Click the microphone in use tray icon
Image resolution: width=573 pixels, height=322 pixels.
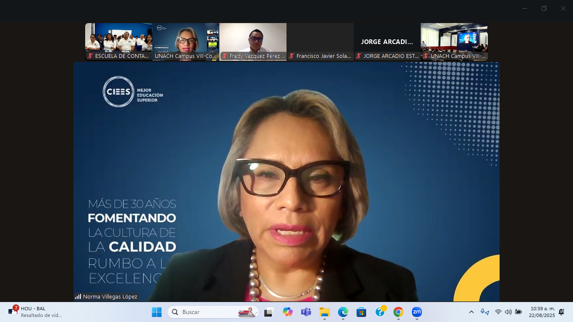484,312
